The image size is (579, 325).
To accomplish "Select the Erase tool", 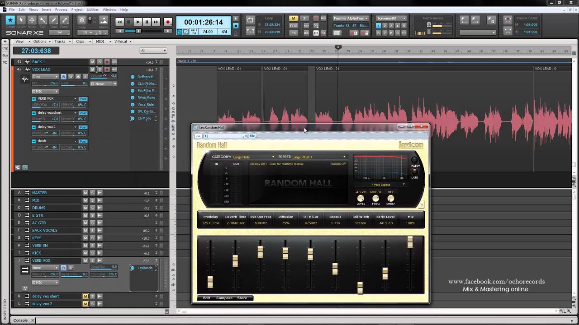I will point(64,20).
